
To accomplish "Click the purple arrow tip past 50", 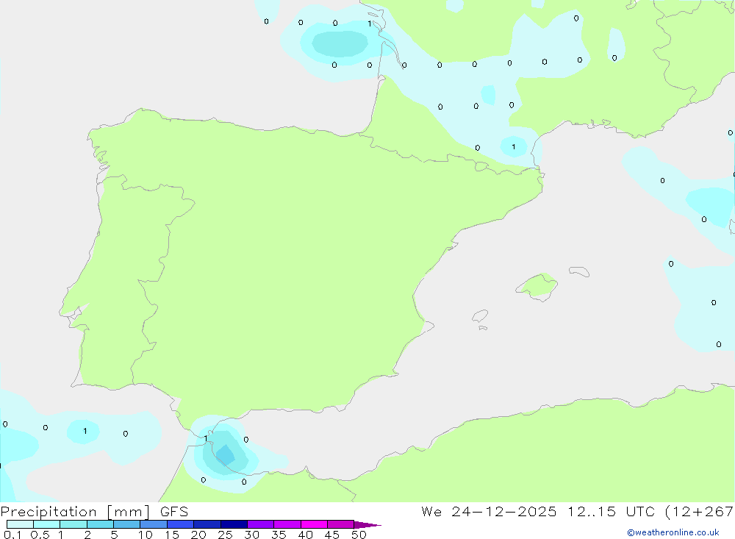I will click(368, 524).
